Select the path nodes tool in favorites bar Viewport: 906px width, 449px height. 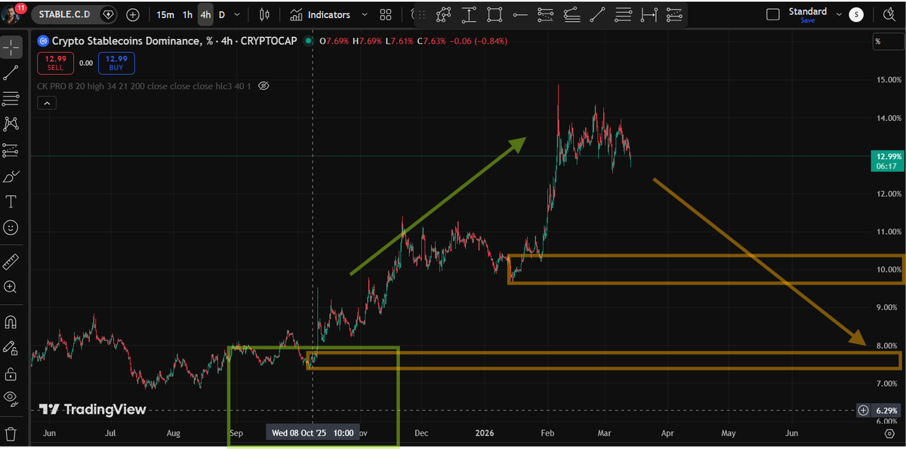click(443, 14)
